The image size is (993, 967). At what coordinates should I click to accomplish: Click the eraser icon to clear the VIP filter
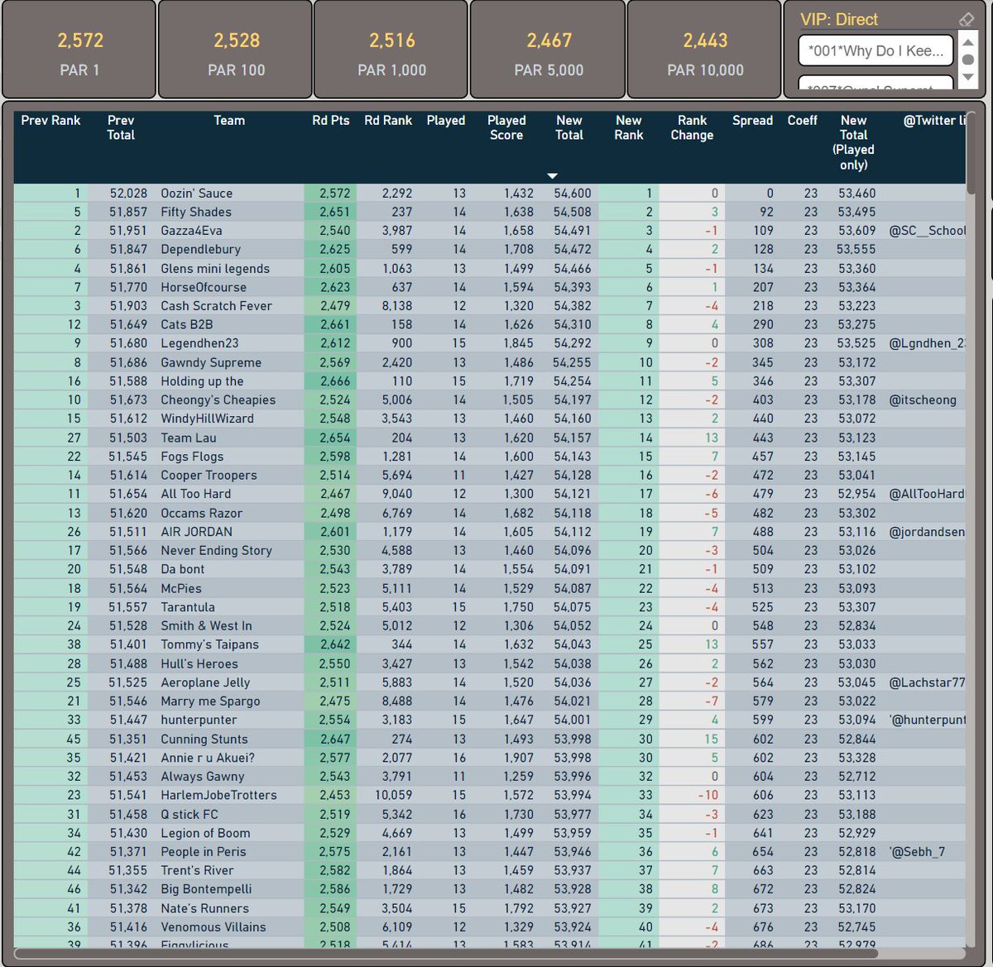click(x=967, y=18)
